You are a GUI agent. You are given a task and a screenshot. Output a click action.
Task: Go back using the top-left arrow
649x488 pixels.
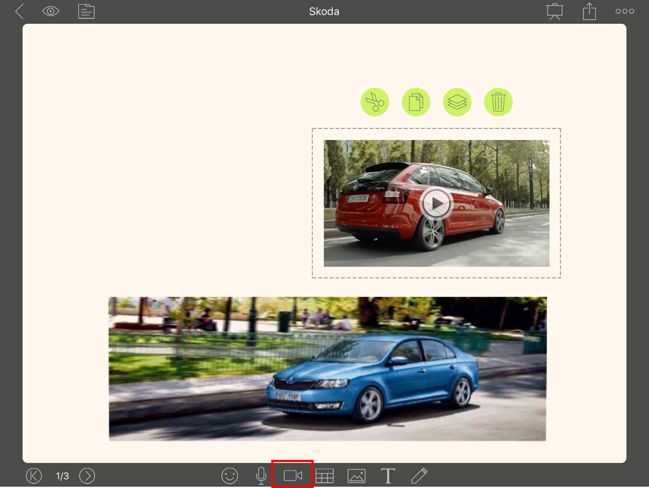click(x=19, y=12)
